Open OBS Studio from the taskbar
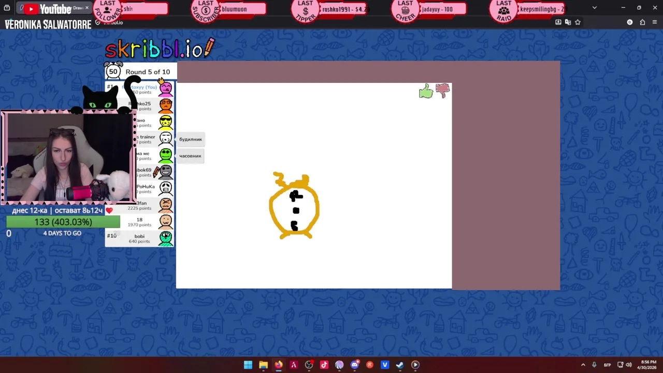663x373 pixels. pos(309,365)
